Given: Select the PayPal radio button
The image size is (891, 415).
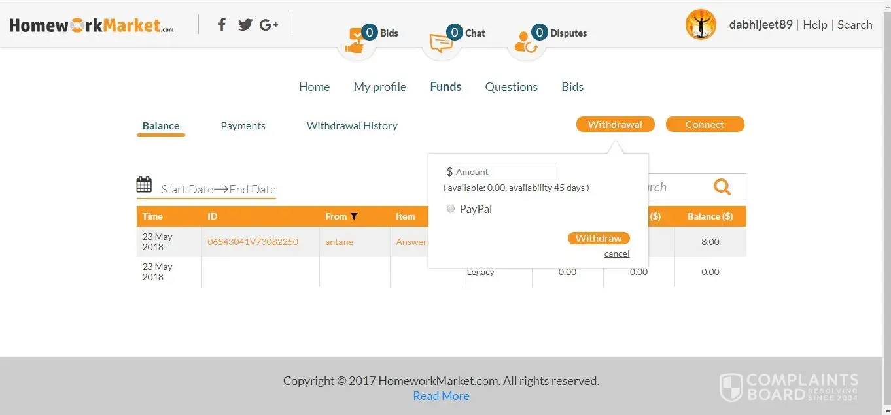Looking at the screenshot, I should 450,209.
